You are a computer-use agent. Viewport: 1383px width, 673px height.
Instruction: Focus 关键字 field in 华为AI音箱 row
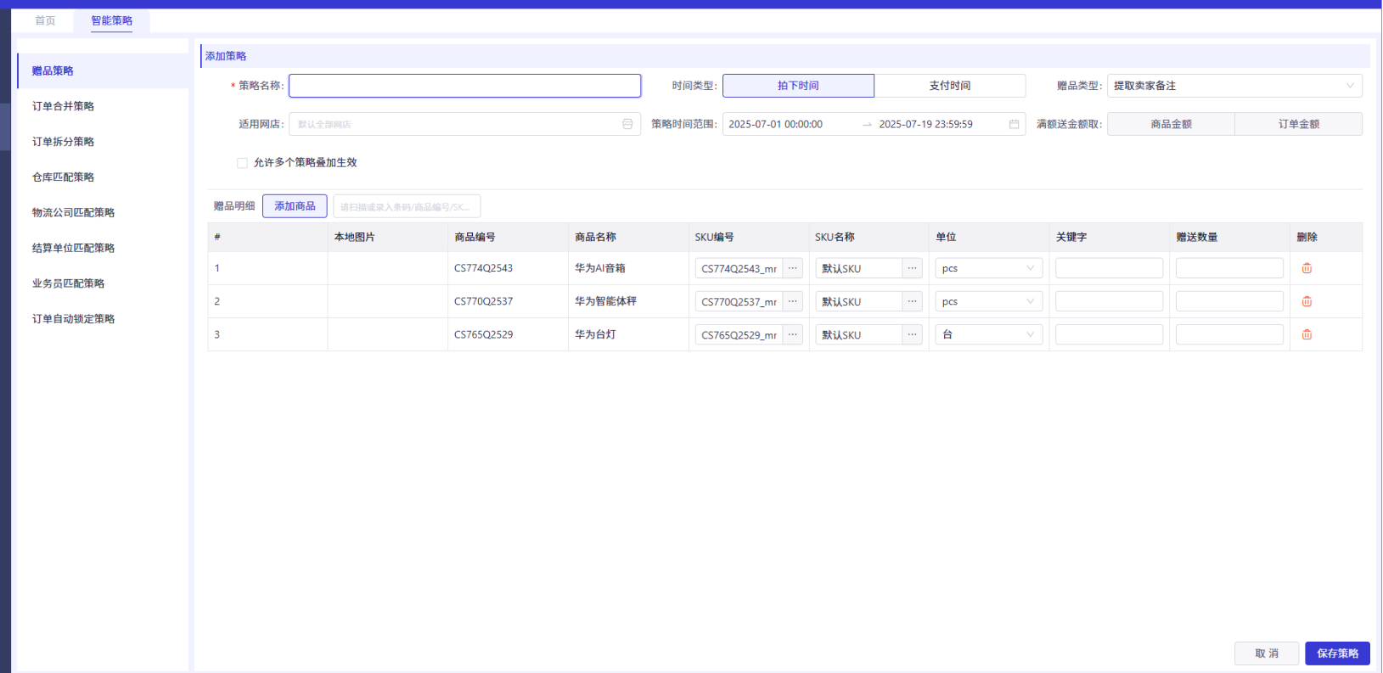[x=1109, y=268]
